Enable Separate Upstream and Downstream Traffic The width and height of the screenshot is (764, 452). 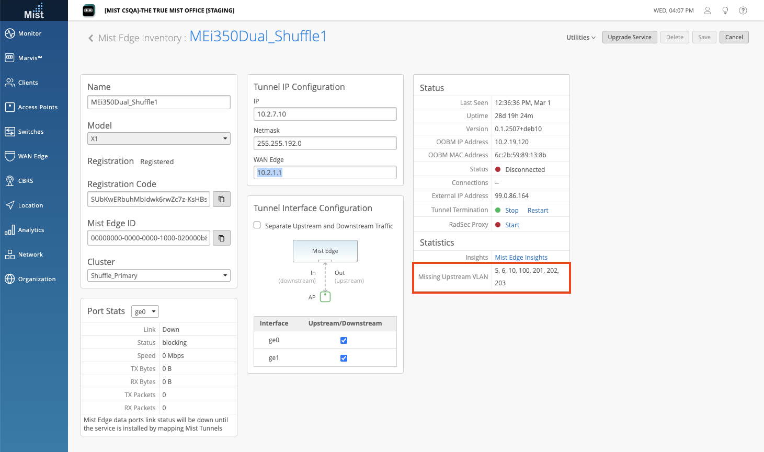[x=257, y=225]
